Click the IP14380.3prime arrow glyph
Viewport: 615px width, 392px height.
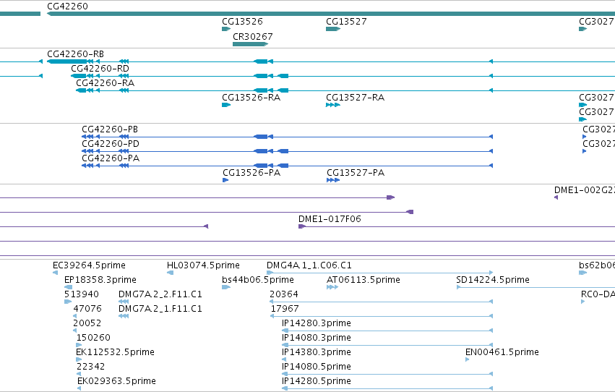(x=284, y=360)
